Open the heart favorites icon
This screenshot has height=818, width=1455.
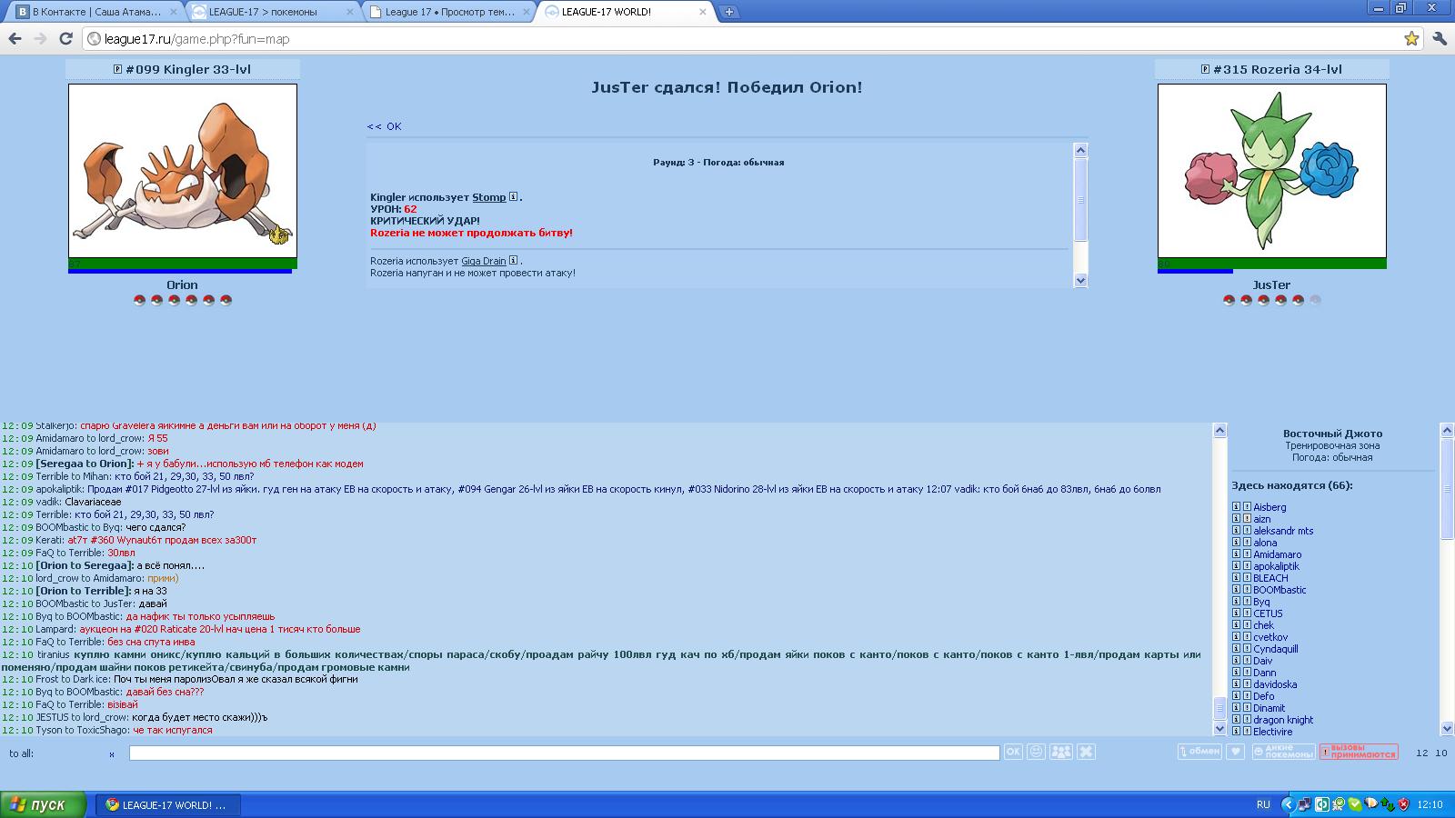(1235, 752)
